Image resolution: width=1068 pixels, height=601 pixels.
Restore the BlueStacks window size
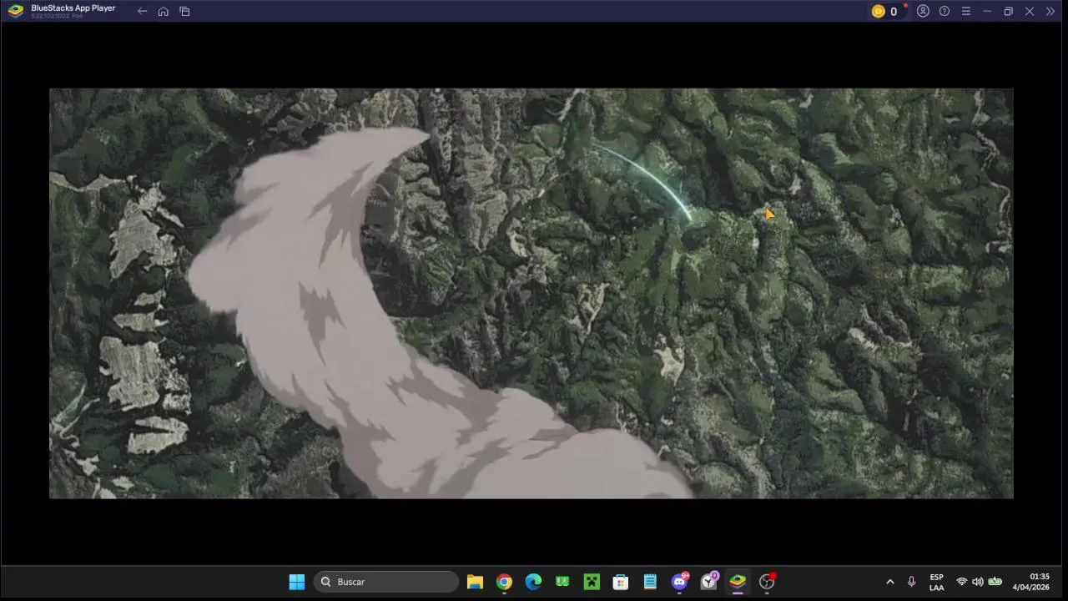[x=1008, y=12]
